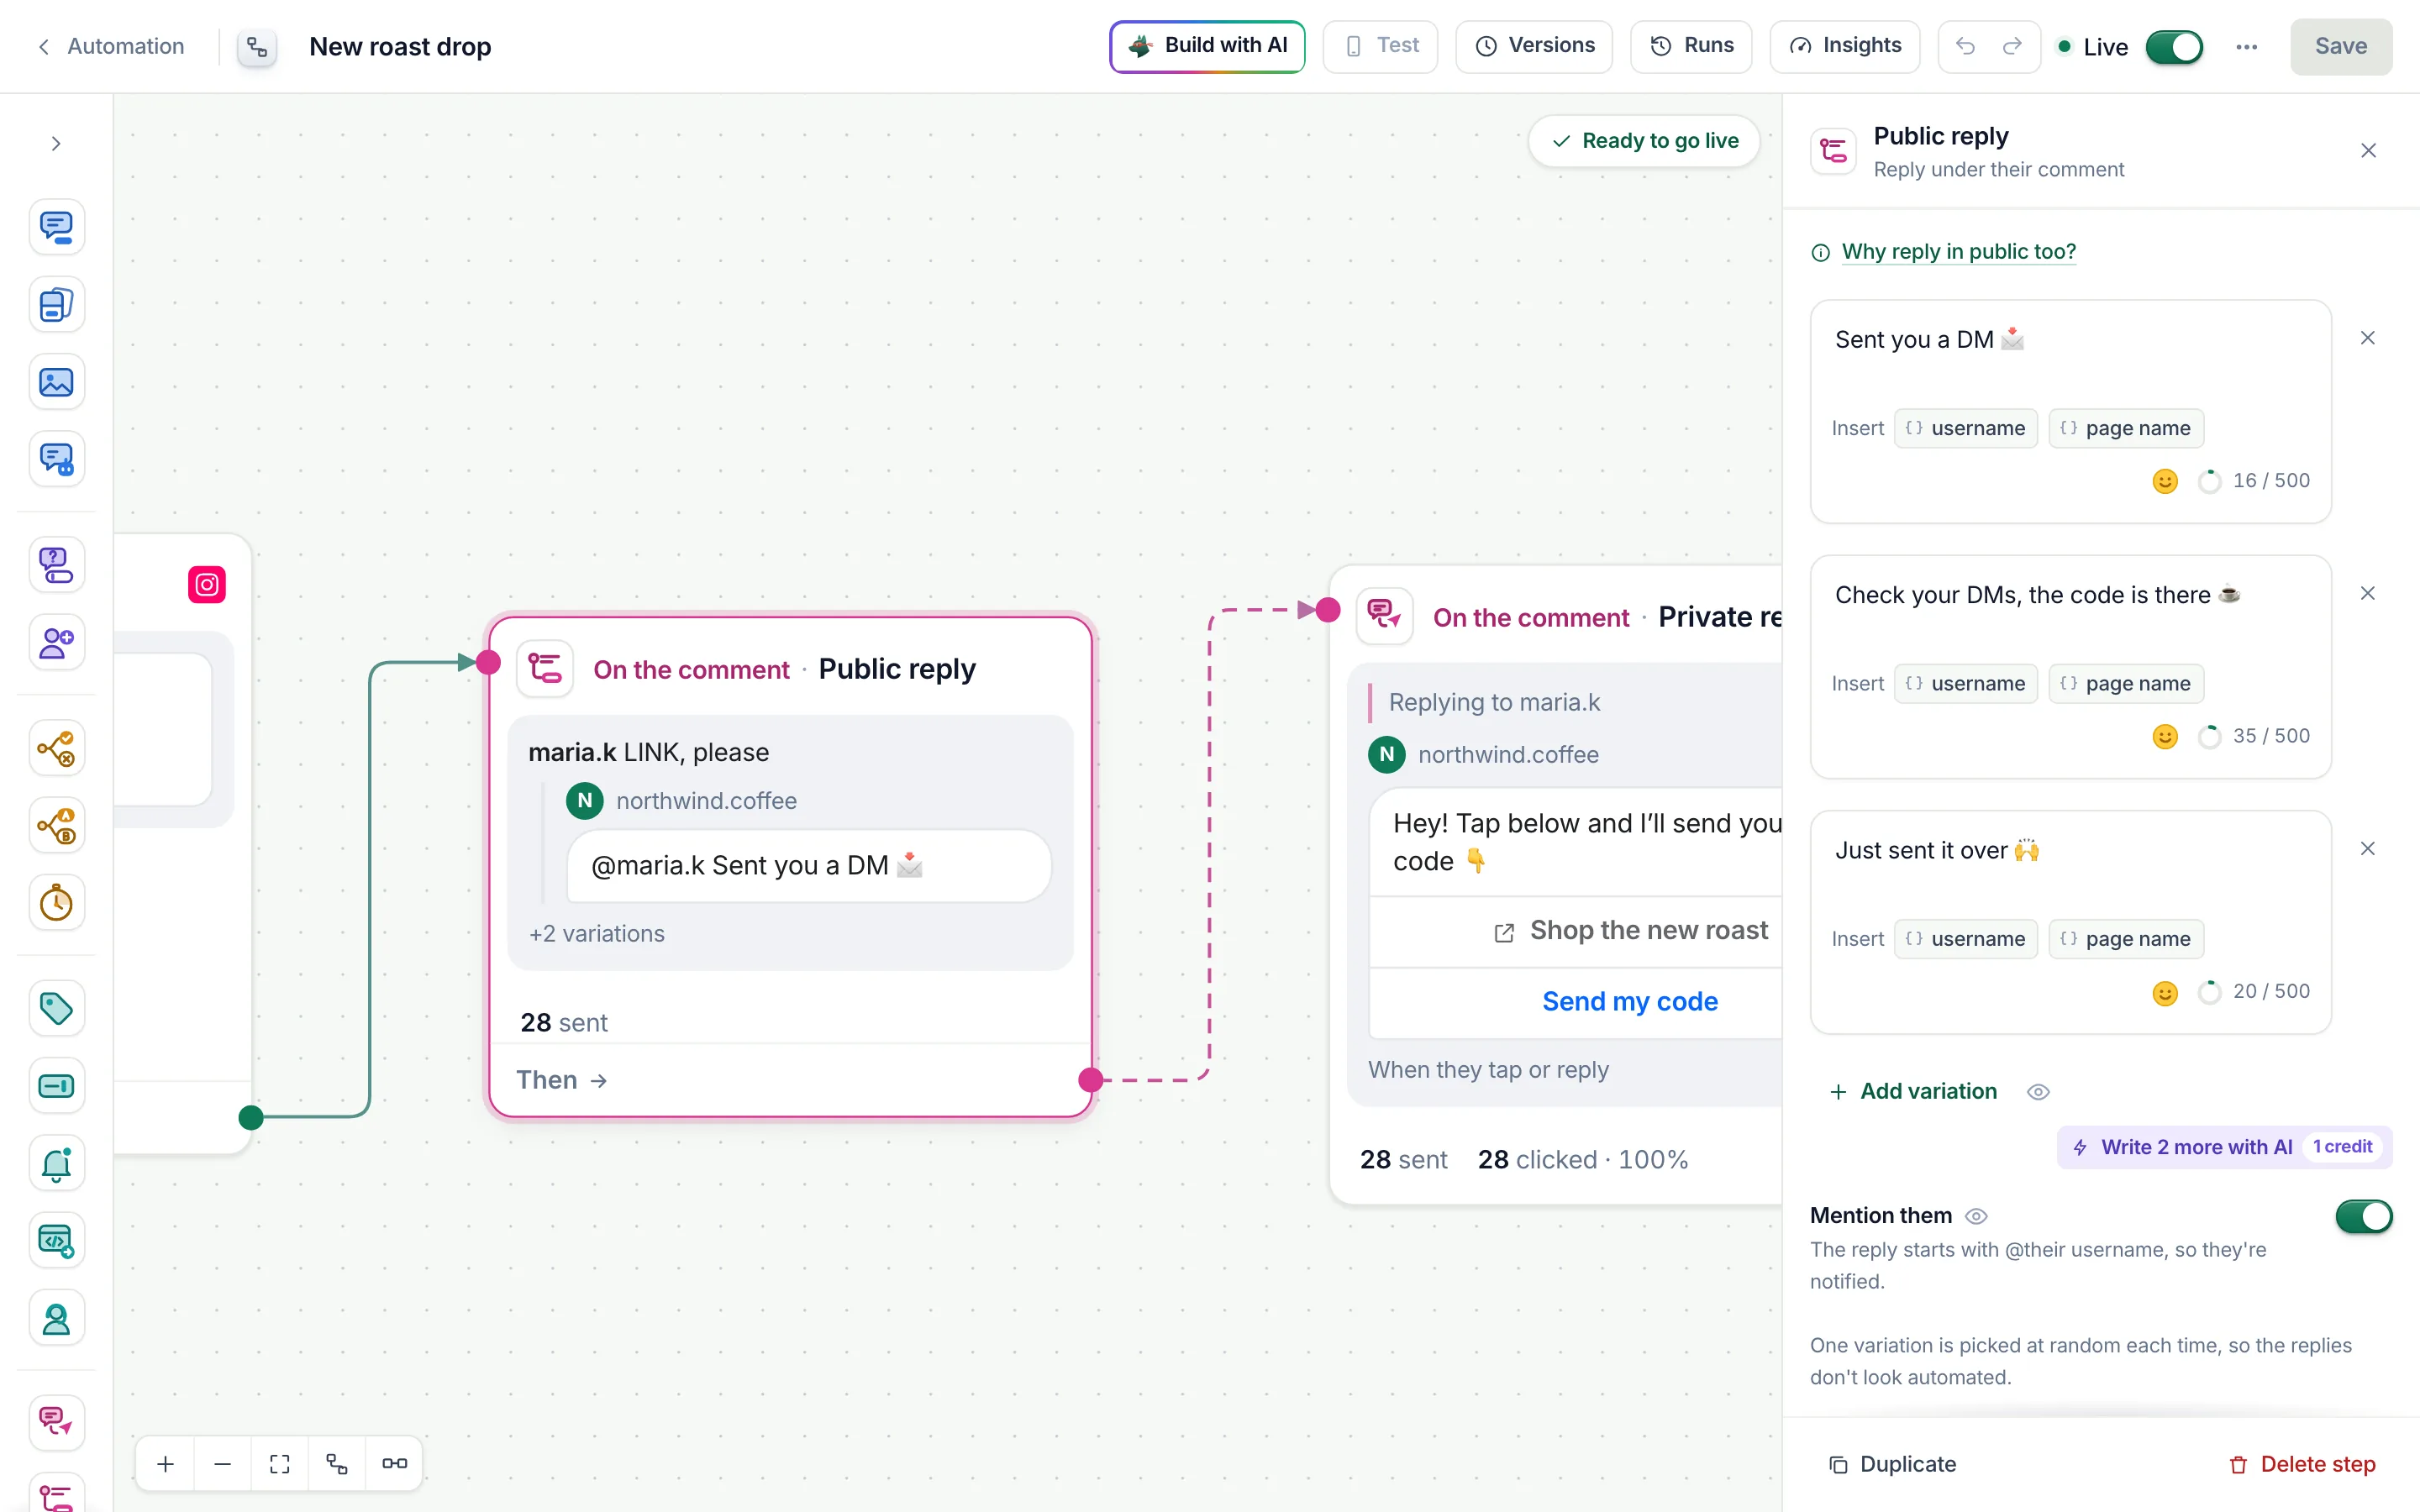
Task: Select the notification bell icon in sidebar
Action: coord(57,1163)
